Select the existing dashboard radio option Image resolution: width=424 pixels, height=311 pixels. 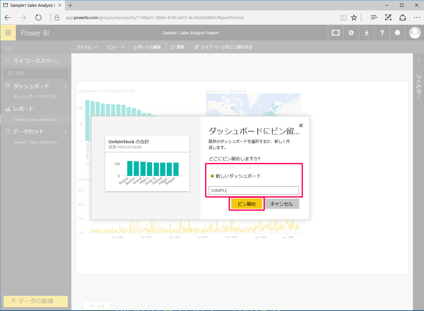(x=212, y=167)
